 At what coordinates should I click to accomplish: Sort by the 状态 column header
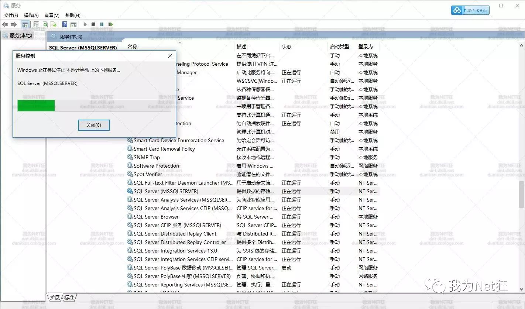click(286, 47)
